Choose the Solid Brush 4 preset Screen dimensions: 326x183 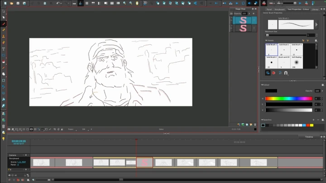272,62
